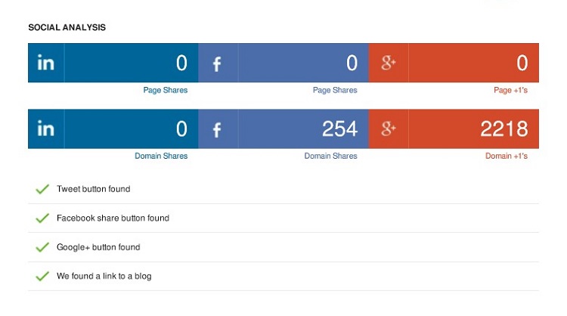Select the We found a link to a blog row

click(x=283, y=276)
